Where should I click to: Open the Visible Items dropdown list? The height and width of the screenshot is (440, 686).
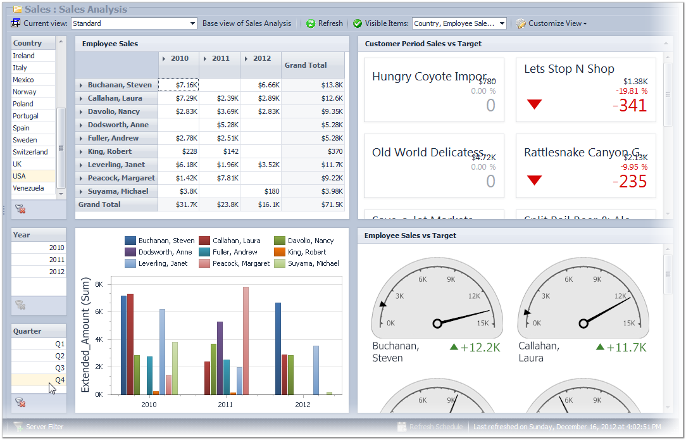pos(502,23)
